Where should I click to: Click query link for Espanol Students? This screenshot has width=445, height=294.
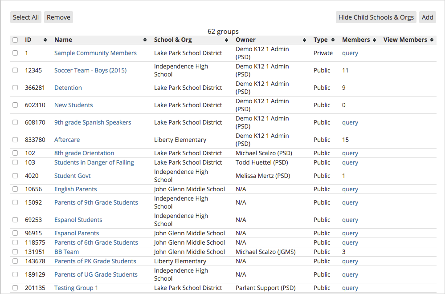[350, 220]
